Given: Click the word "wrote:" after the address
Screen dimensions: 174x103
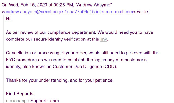Looking at the screenshot, I should tap(143, 12).
